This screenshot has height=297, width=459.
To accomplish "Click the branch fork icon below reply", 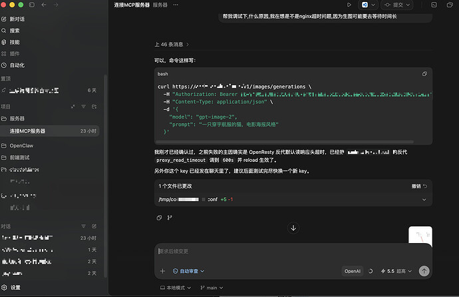I will [x=170, y=218].
